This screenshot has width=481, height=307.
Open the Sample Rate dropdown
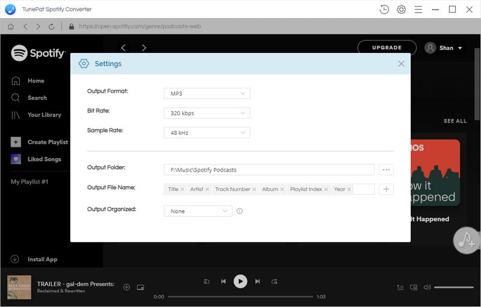point(207,132)
